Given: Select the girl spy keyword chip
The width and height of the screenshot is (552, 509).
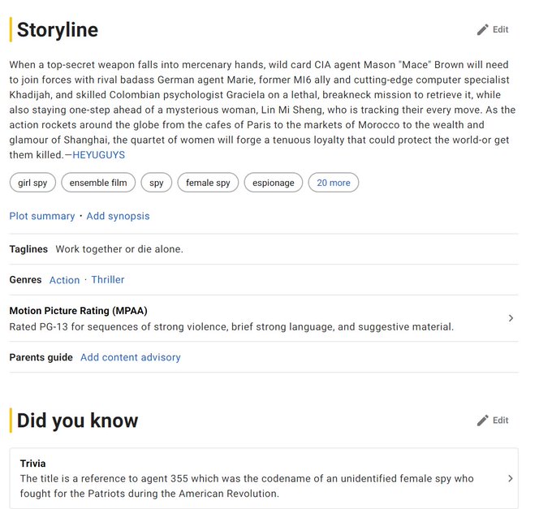Looking at the screenshot, I should click(32, 183).
